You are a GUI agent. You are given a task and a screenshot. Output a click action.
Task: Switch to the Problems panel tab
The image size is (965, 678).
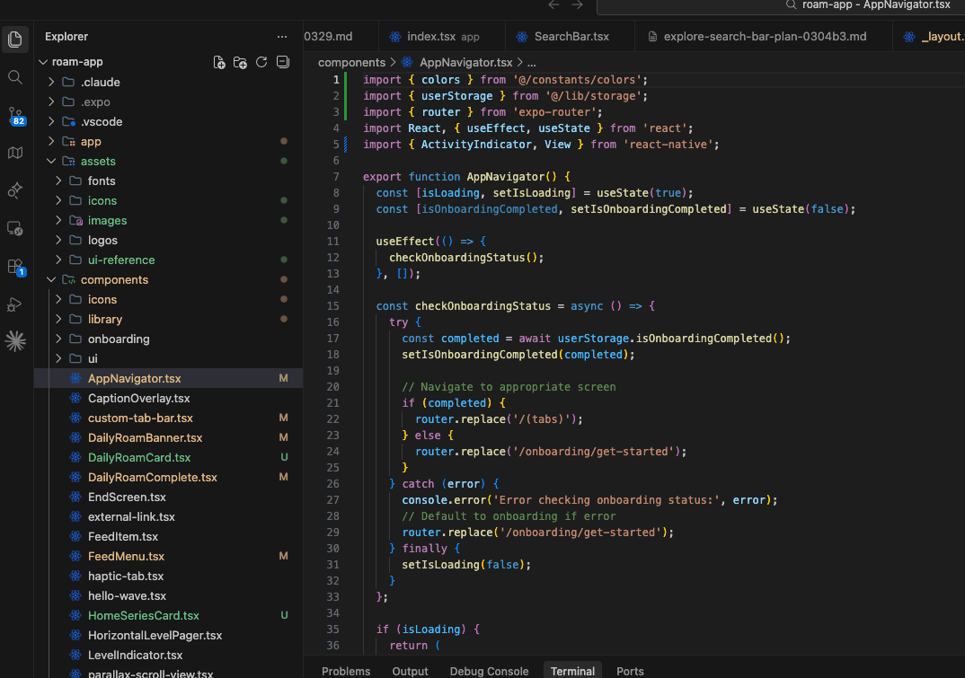click(x=346, y=671)
